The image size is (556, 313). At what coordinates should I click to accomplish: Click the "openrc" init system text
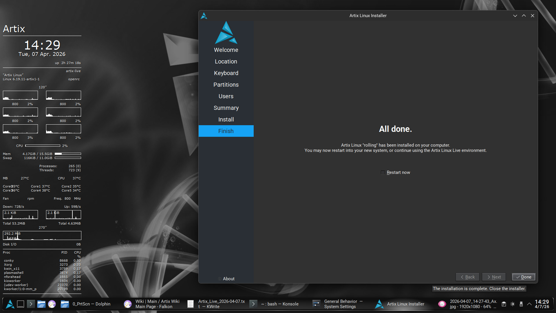pos(74,79)
